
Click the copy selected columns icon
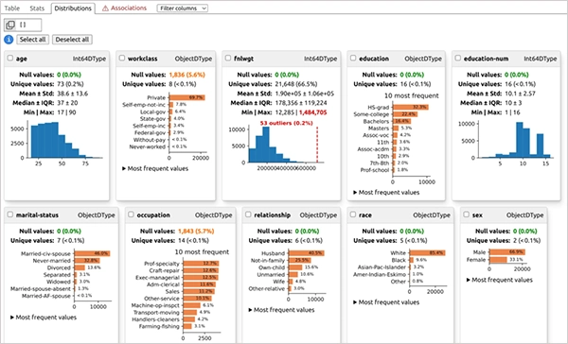(10, 25)
